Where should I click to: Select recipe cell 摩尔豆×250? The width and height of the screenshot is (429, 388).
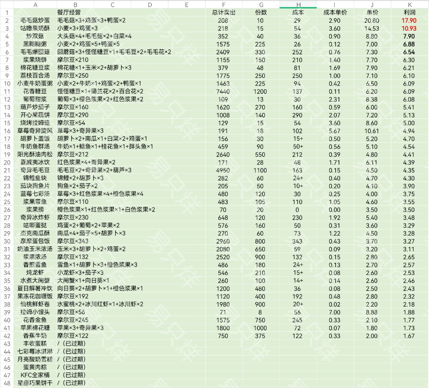pyautogui.click(x=73, y=76)
